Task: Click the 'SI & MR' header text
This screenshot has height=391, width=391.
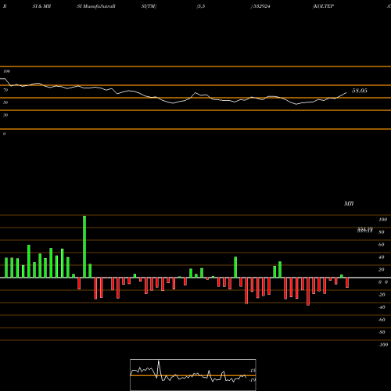Action: tap(41, 6)
